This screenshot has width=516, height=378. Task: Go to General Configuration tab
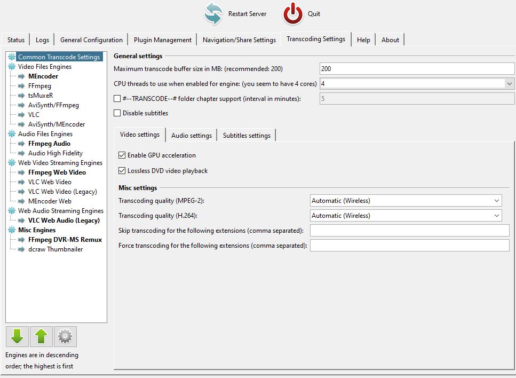[x=91, y=40]
